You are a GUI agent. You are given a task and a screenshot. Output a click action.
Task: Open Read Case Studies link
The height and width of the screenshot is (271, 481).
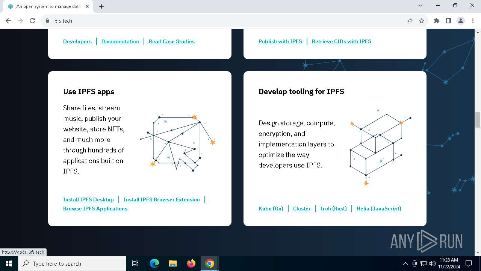(172, 41)
